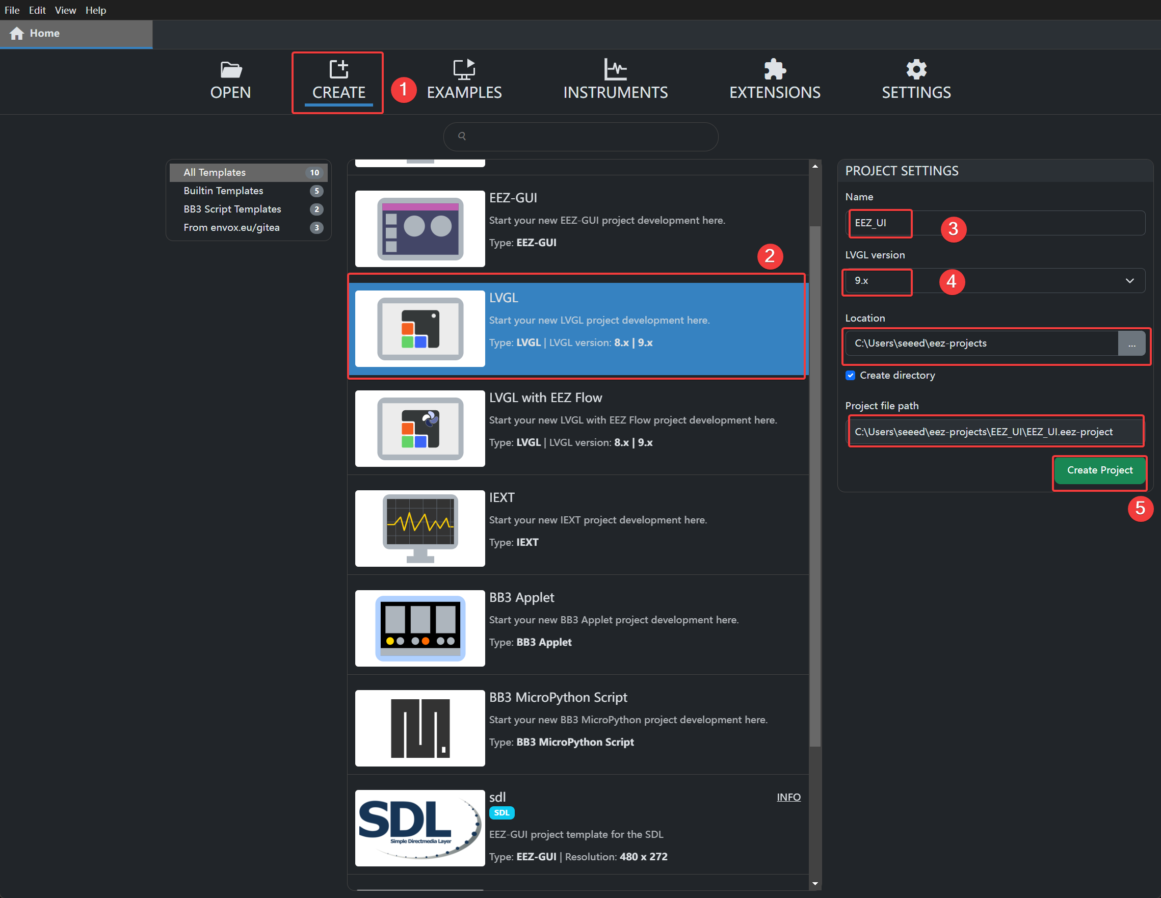
Task: Open the SETTINGS gear icon
Action: [916, 70]
